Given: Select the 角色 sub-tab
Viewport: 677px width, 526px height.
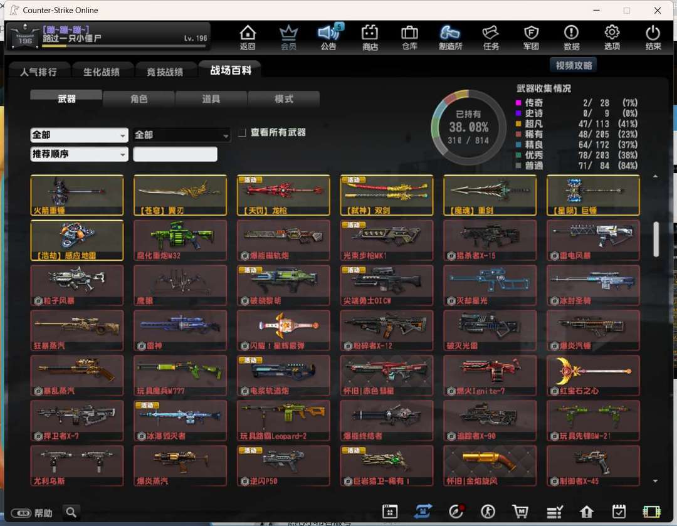Looking at the screenshot, I should pos(139,99).
